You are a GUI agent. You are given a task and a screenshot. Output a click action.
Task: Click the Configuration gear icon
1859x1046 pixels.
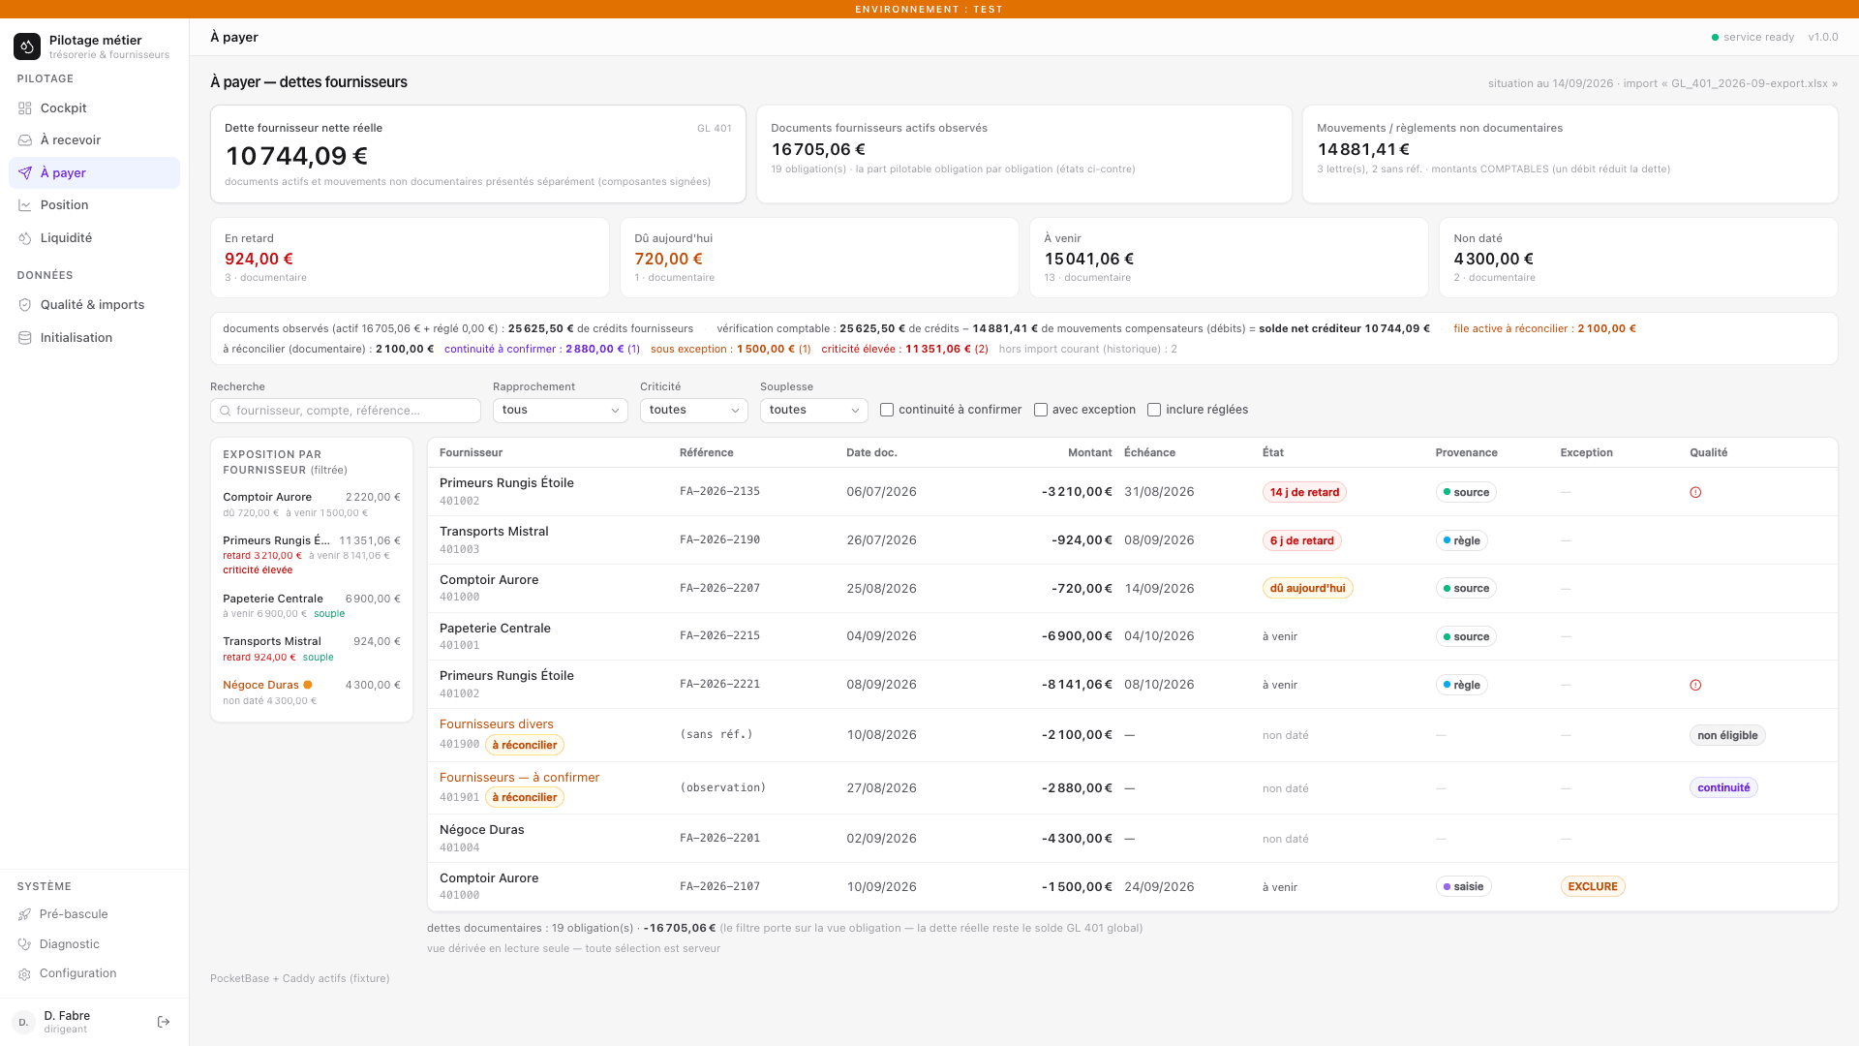25,974
